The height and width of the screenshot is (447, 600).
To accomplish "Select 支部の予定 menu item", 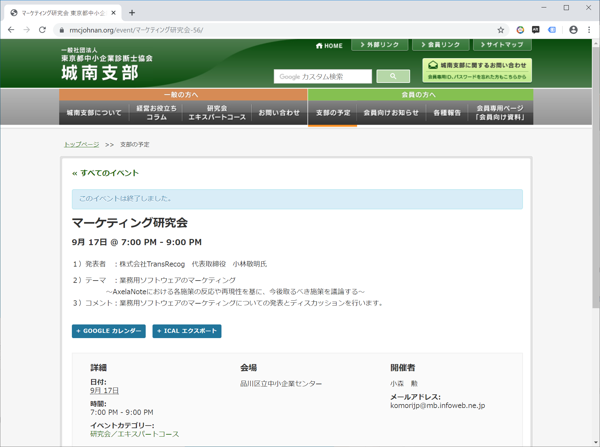I will tap(333, 113).
